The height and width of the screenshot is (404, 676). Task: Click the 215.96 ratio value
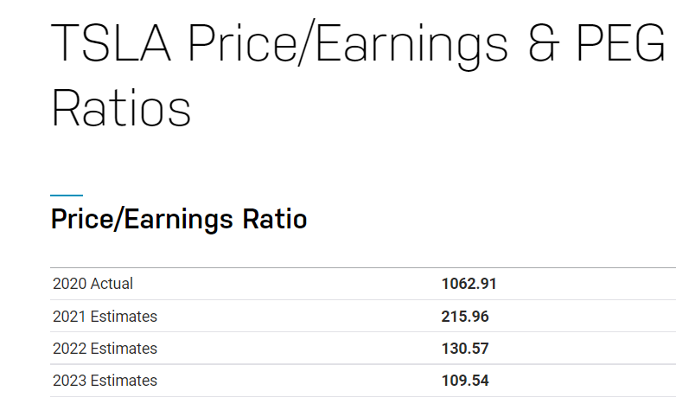coord(465,317)
